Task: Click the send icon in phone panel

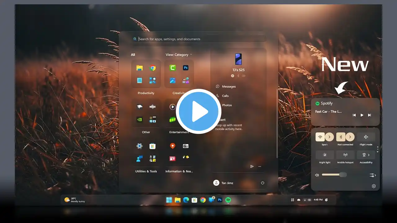Action: tap(252, 166)
